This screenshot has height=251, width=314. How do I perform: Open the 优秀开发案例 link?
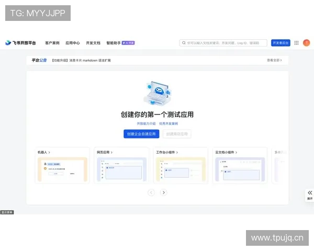[x=169, y=123]
